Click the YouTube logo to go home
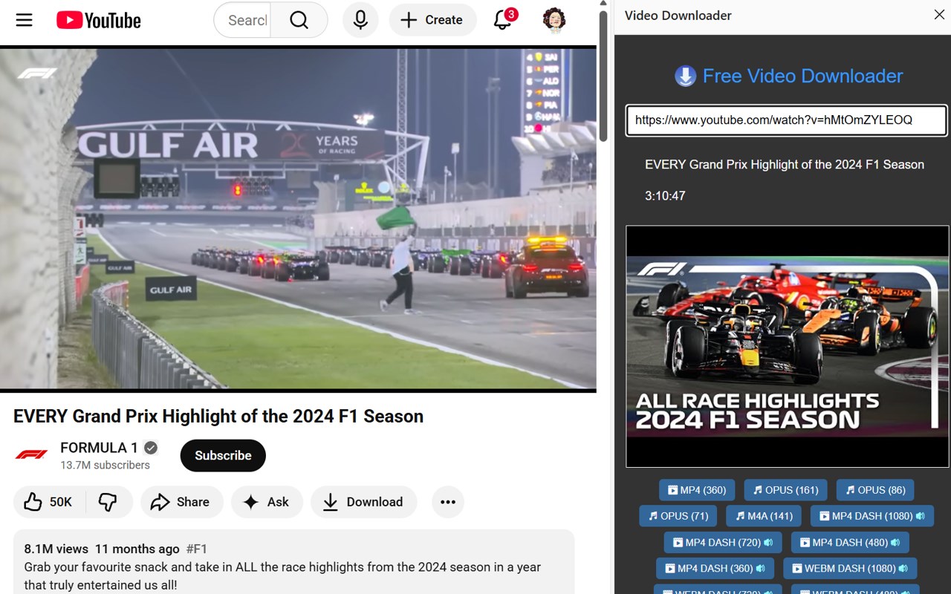 tap(97, 20)
